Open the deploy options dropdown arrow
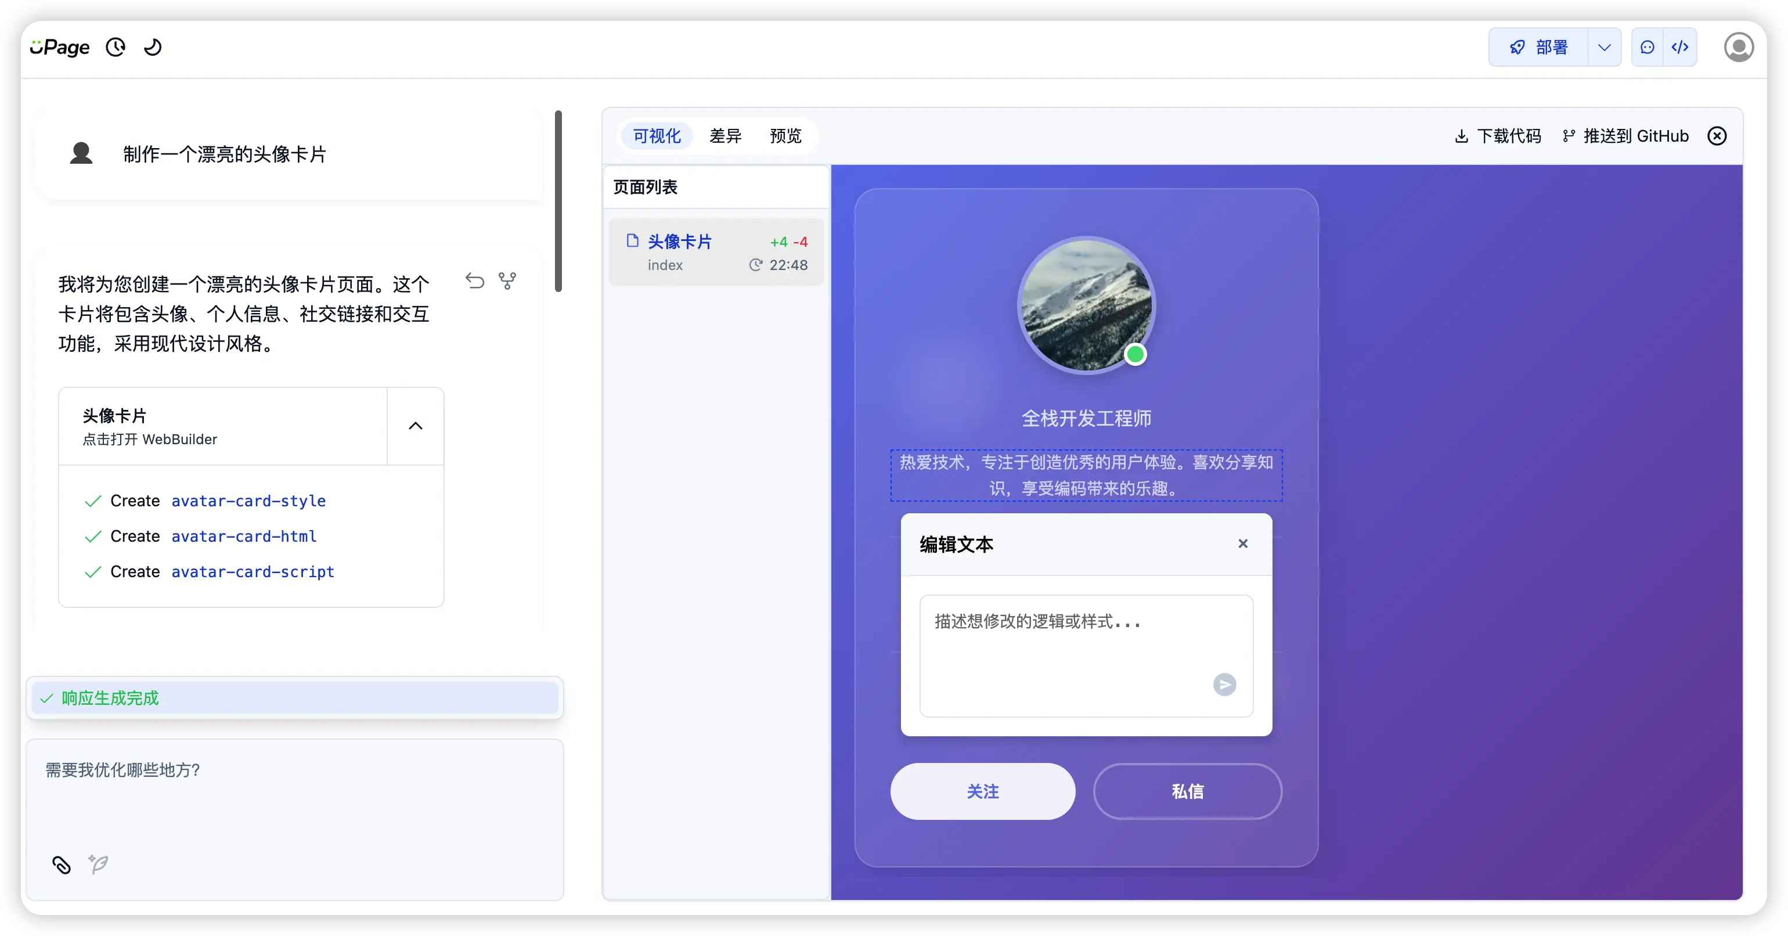The width and height of the screenshot is (1788, 936). coord(1604,47)
